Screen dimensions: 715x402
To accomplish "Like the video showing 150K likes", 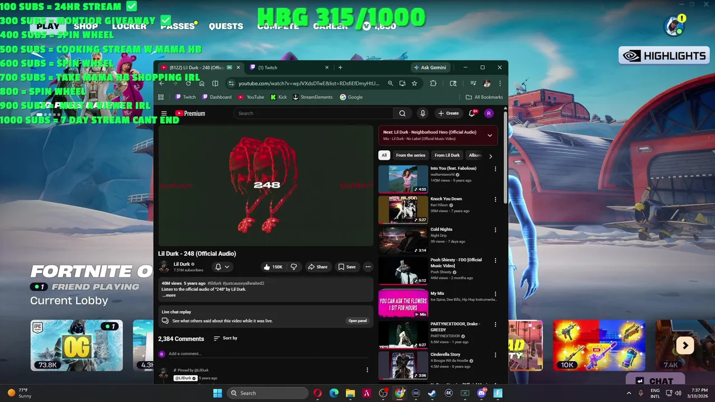I will click(x=273, y=267).
